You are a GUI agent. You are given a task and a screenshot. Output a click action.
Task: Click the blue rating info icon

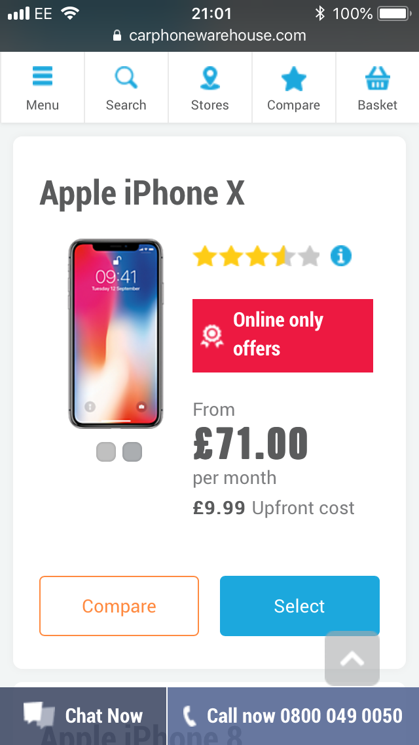[x=340, y=256]
